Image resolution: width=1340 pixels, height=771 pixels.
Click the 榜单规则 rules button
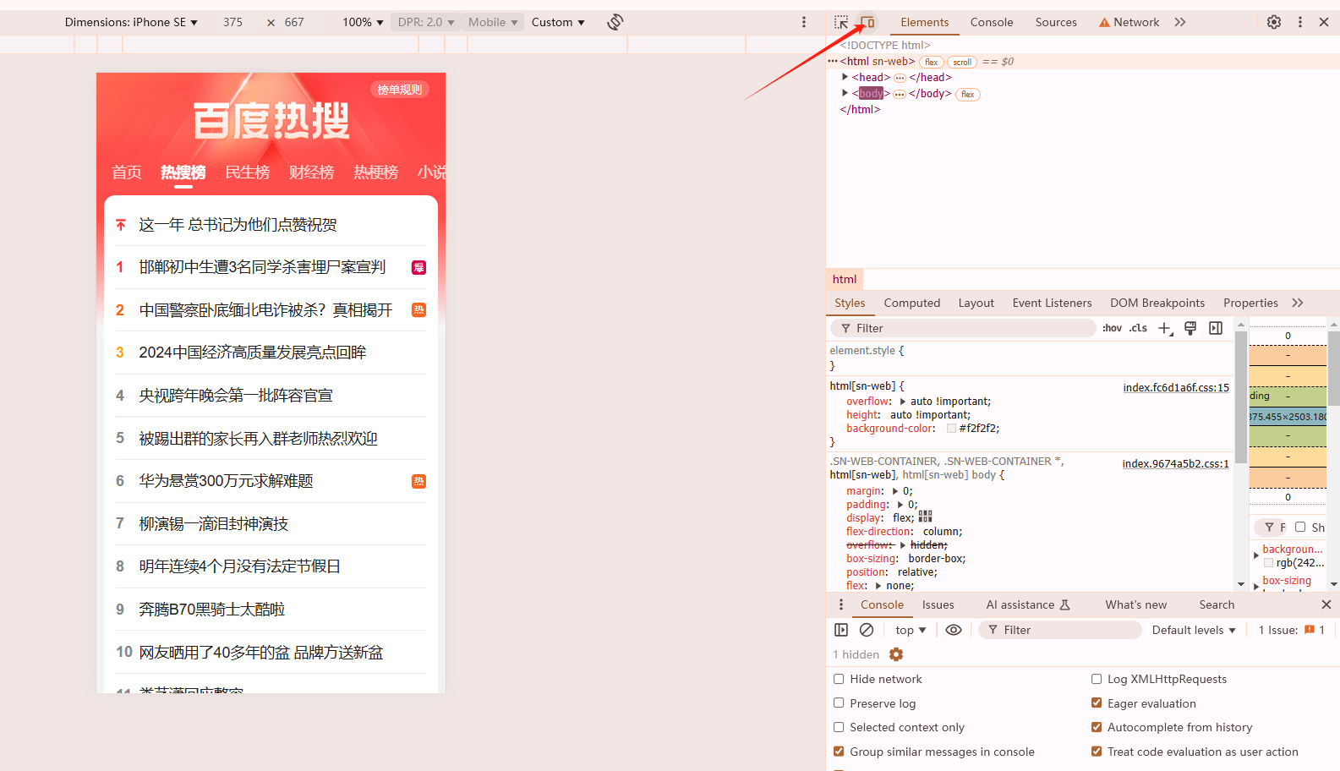(400, 90)
